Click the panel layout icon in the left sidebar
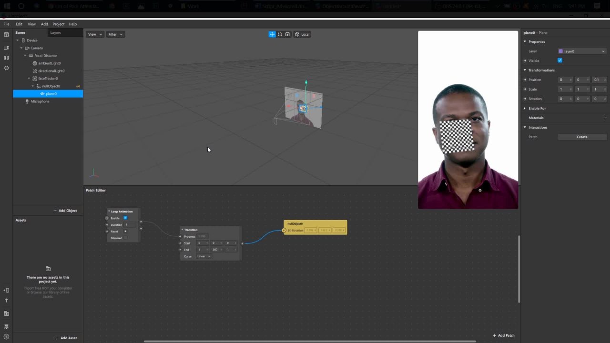 pyautogui.click(x=6, y=35)
